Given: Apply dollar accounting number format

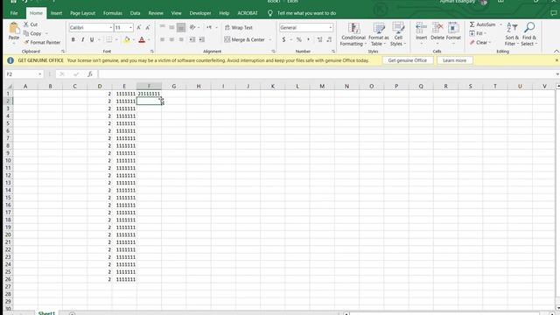Looking at the screenshot, I should click(x=283, y=39).
